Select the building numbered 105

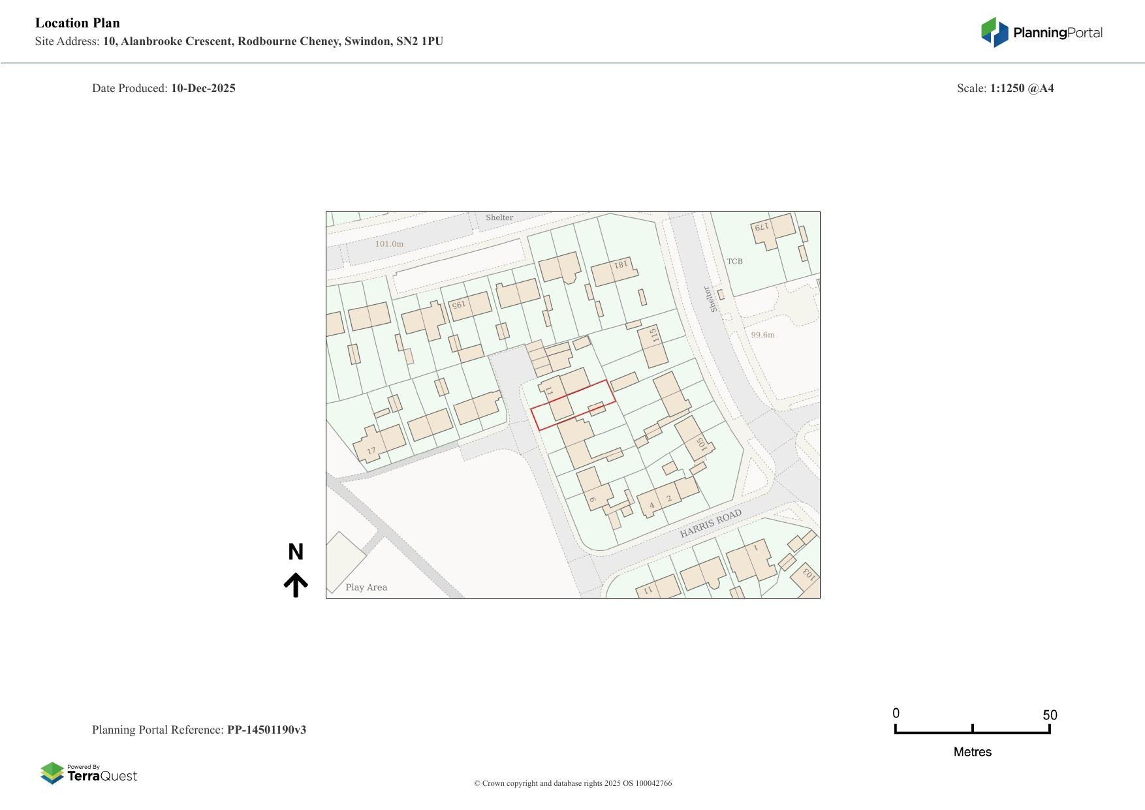pos(692,438)
